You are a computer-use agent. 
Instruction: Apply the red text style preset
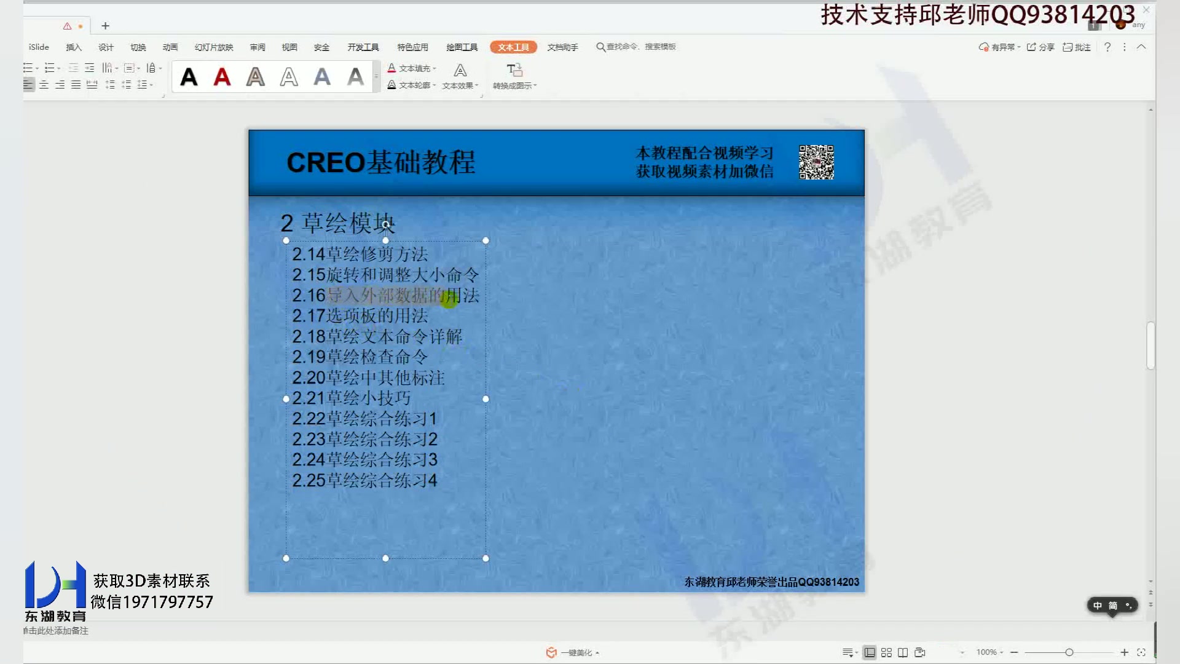(x=222, y=77)
